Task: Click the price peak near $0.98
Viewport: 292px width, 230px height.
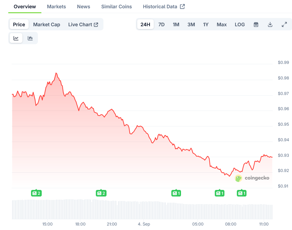Action: 56,73
